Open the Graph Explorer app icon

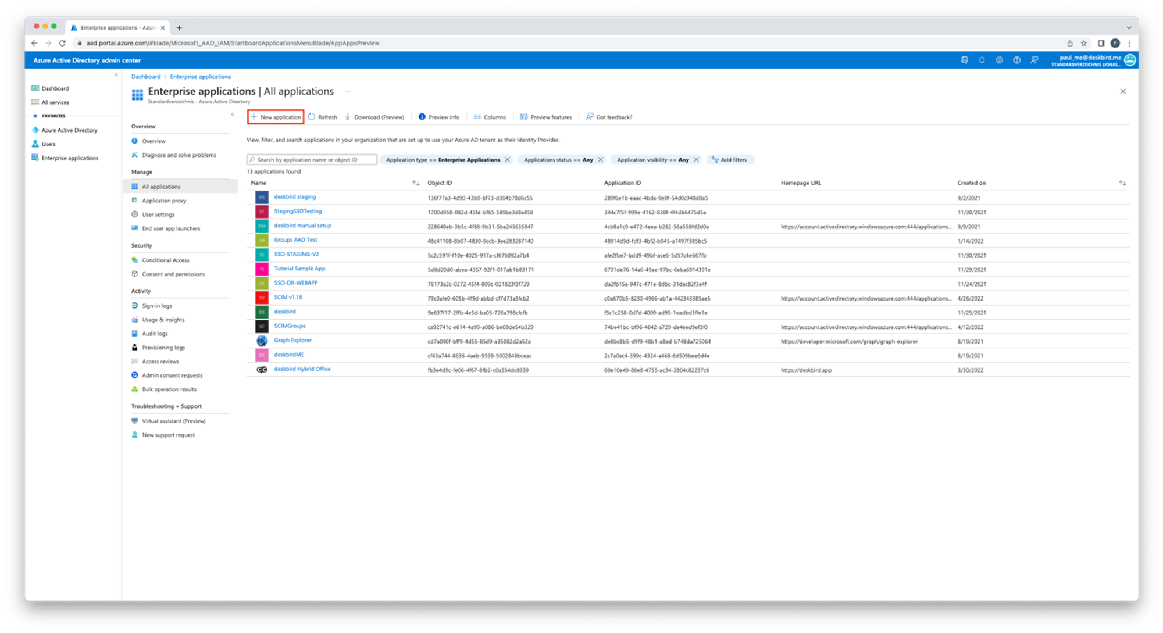[x=262, y=341]
